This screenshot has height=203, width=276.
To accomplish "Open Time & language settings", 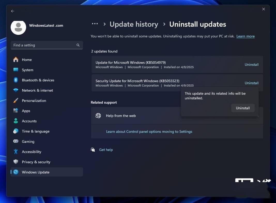I will click(x=47, y=131).
